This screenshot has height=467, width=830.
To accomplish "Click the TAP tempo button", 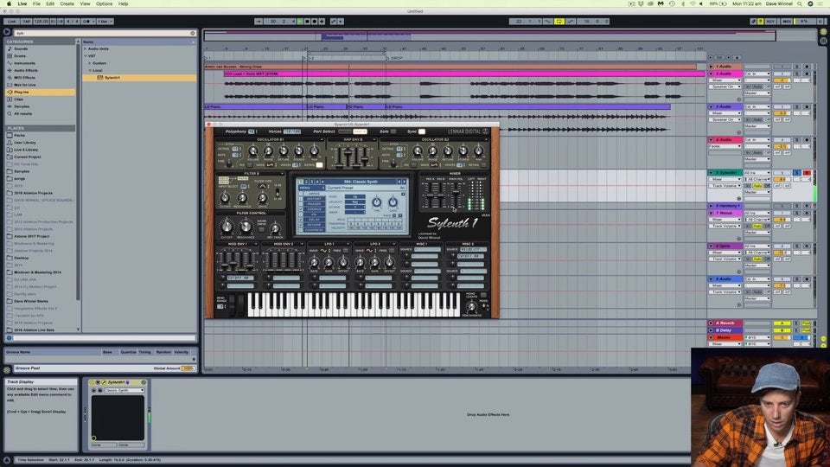I will tap(26, 21).
